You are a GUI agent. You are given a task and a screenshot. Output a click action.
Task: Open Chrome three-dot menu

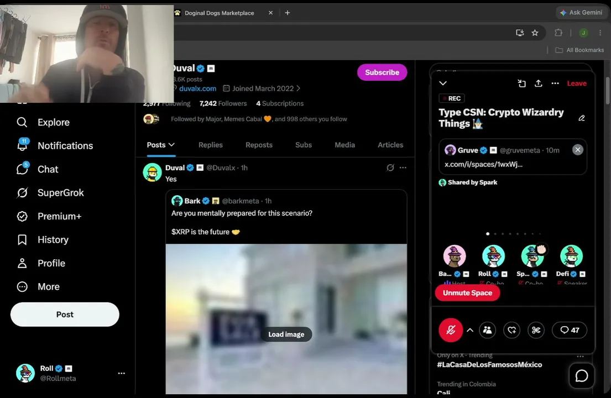(x=600, y=33)
